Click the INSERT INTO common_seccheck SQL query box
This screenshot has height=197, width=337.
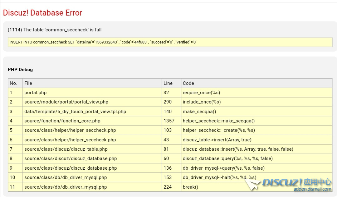tap(170, 42)
